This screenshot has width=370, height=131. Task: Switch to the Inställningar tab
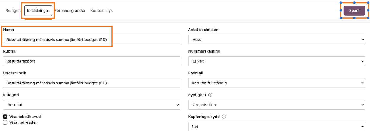38,11
